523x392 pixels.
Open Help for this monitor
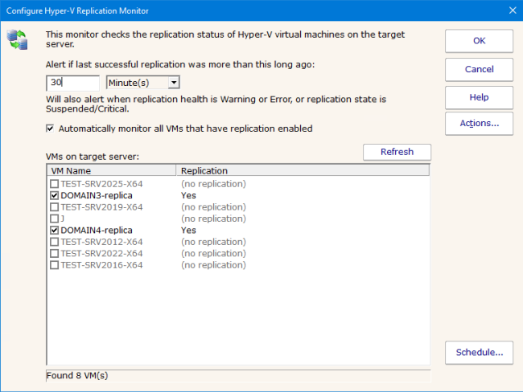[479, 97]
